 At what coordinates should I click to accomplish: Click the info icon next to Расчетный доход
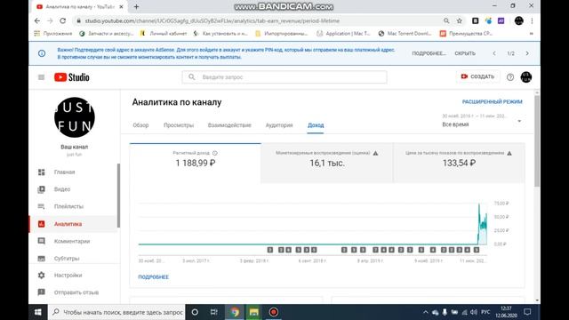215,153
